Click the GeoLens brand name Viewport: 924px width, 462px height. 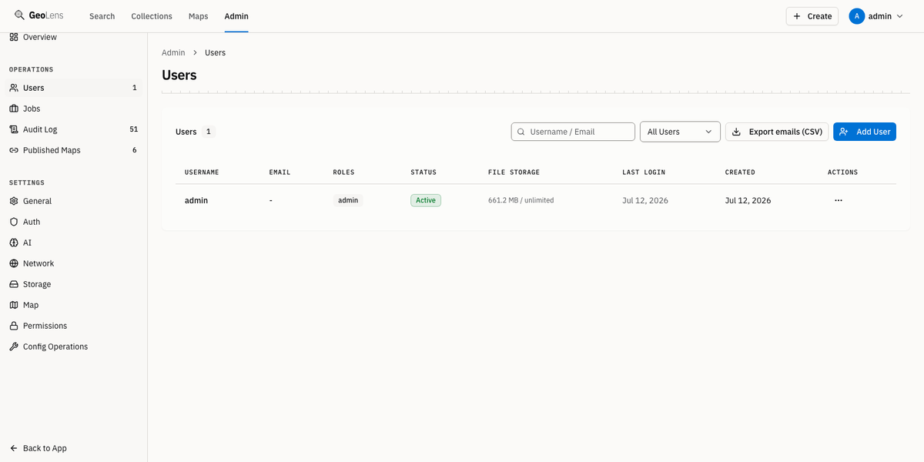(46, 15)
